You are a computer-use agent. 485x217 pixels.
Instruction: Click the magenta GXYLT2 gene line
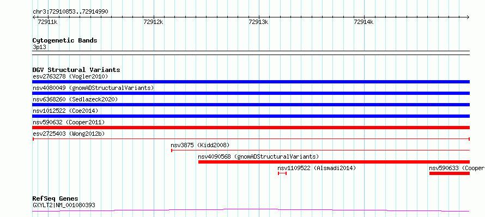251,210
